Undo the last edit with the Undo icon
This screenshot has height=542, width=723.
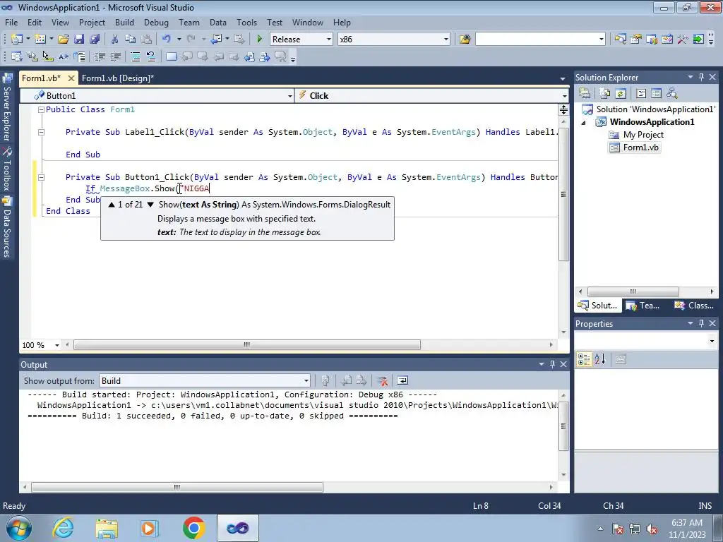click(x=167, y=40)
